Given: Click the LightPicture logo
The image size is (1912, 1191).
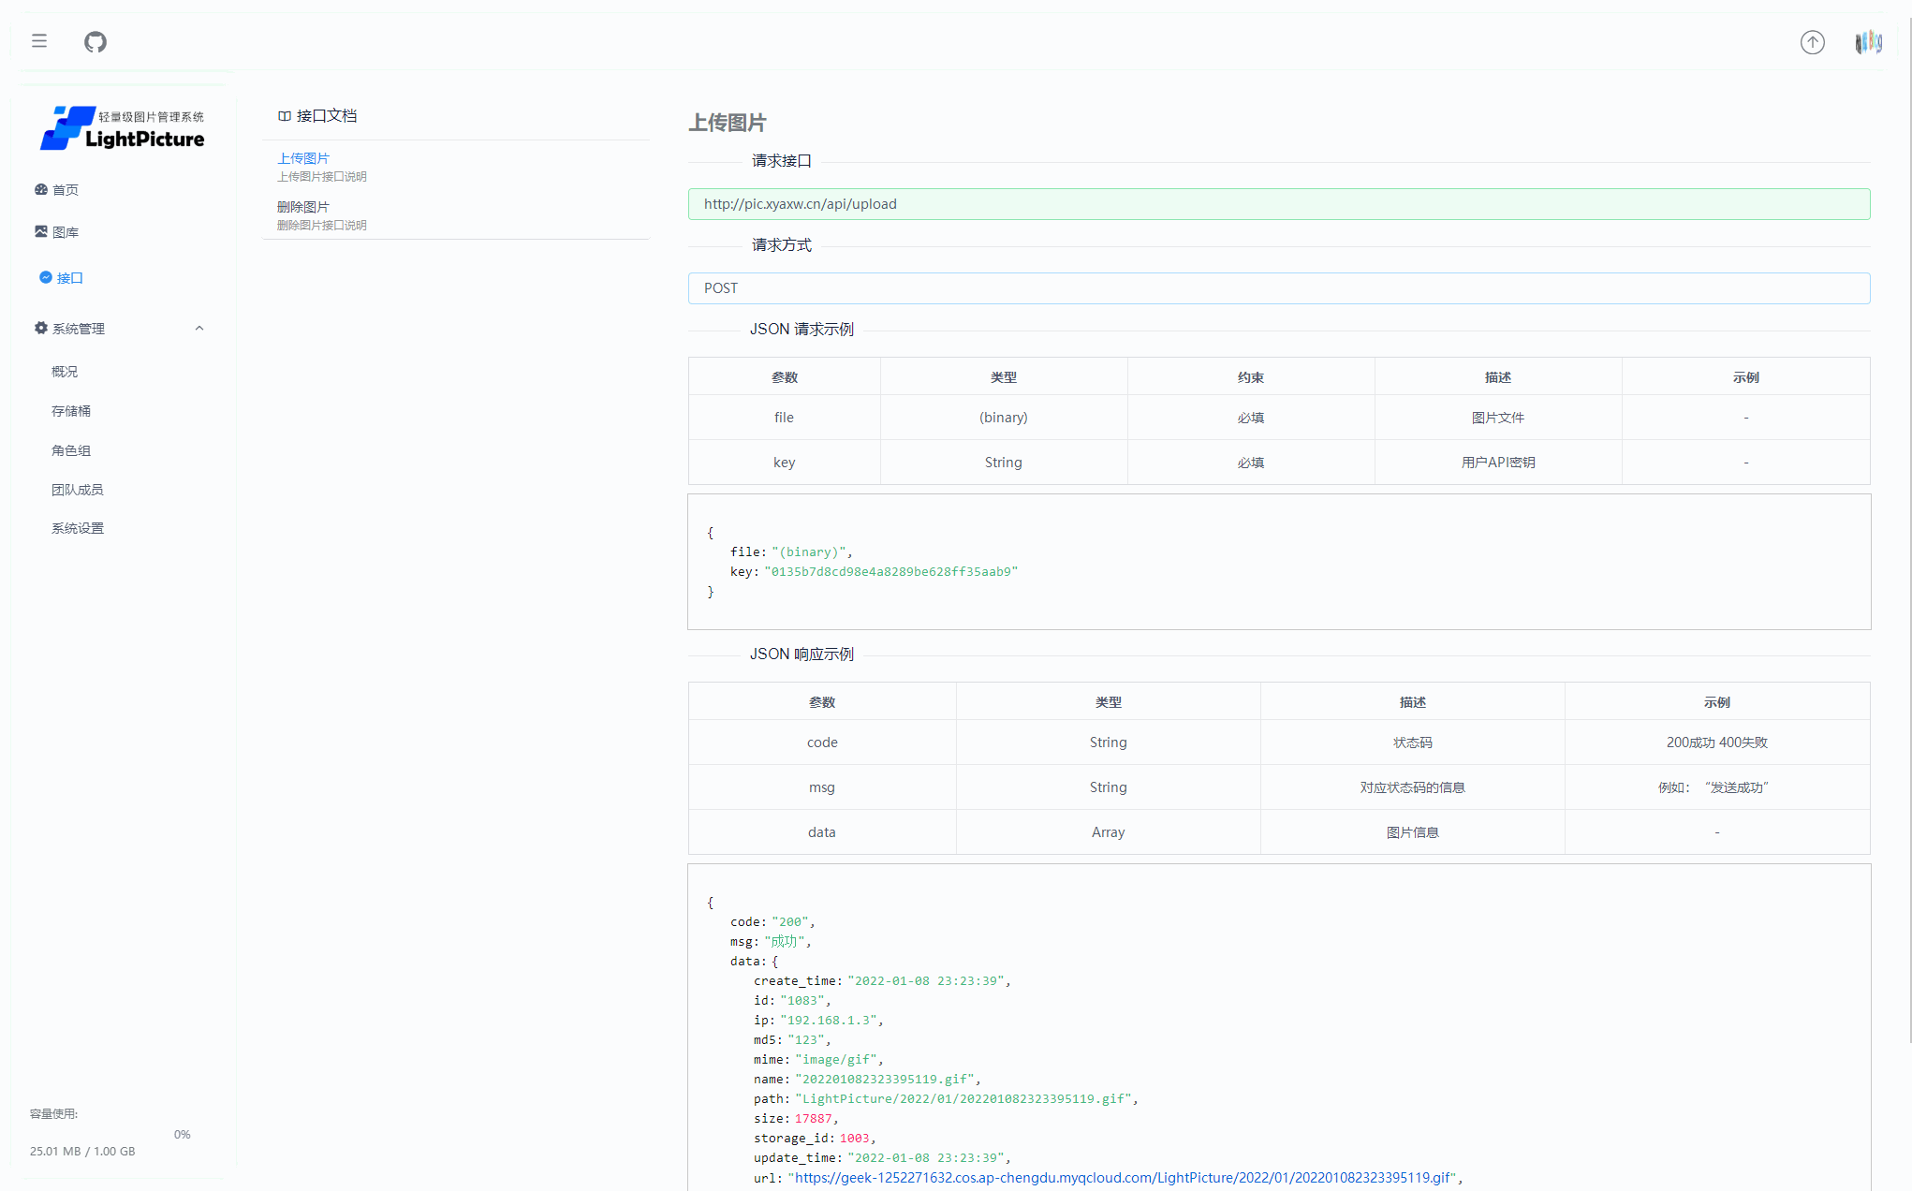Looking at the screenshot, I should coord(123,128).
